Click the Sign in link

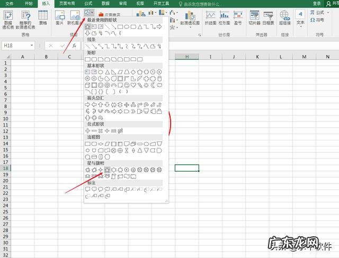(x=317, y=4)
